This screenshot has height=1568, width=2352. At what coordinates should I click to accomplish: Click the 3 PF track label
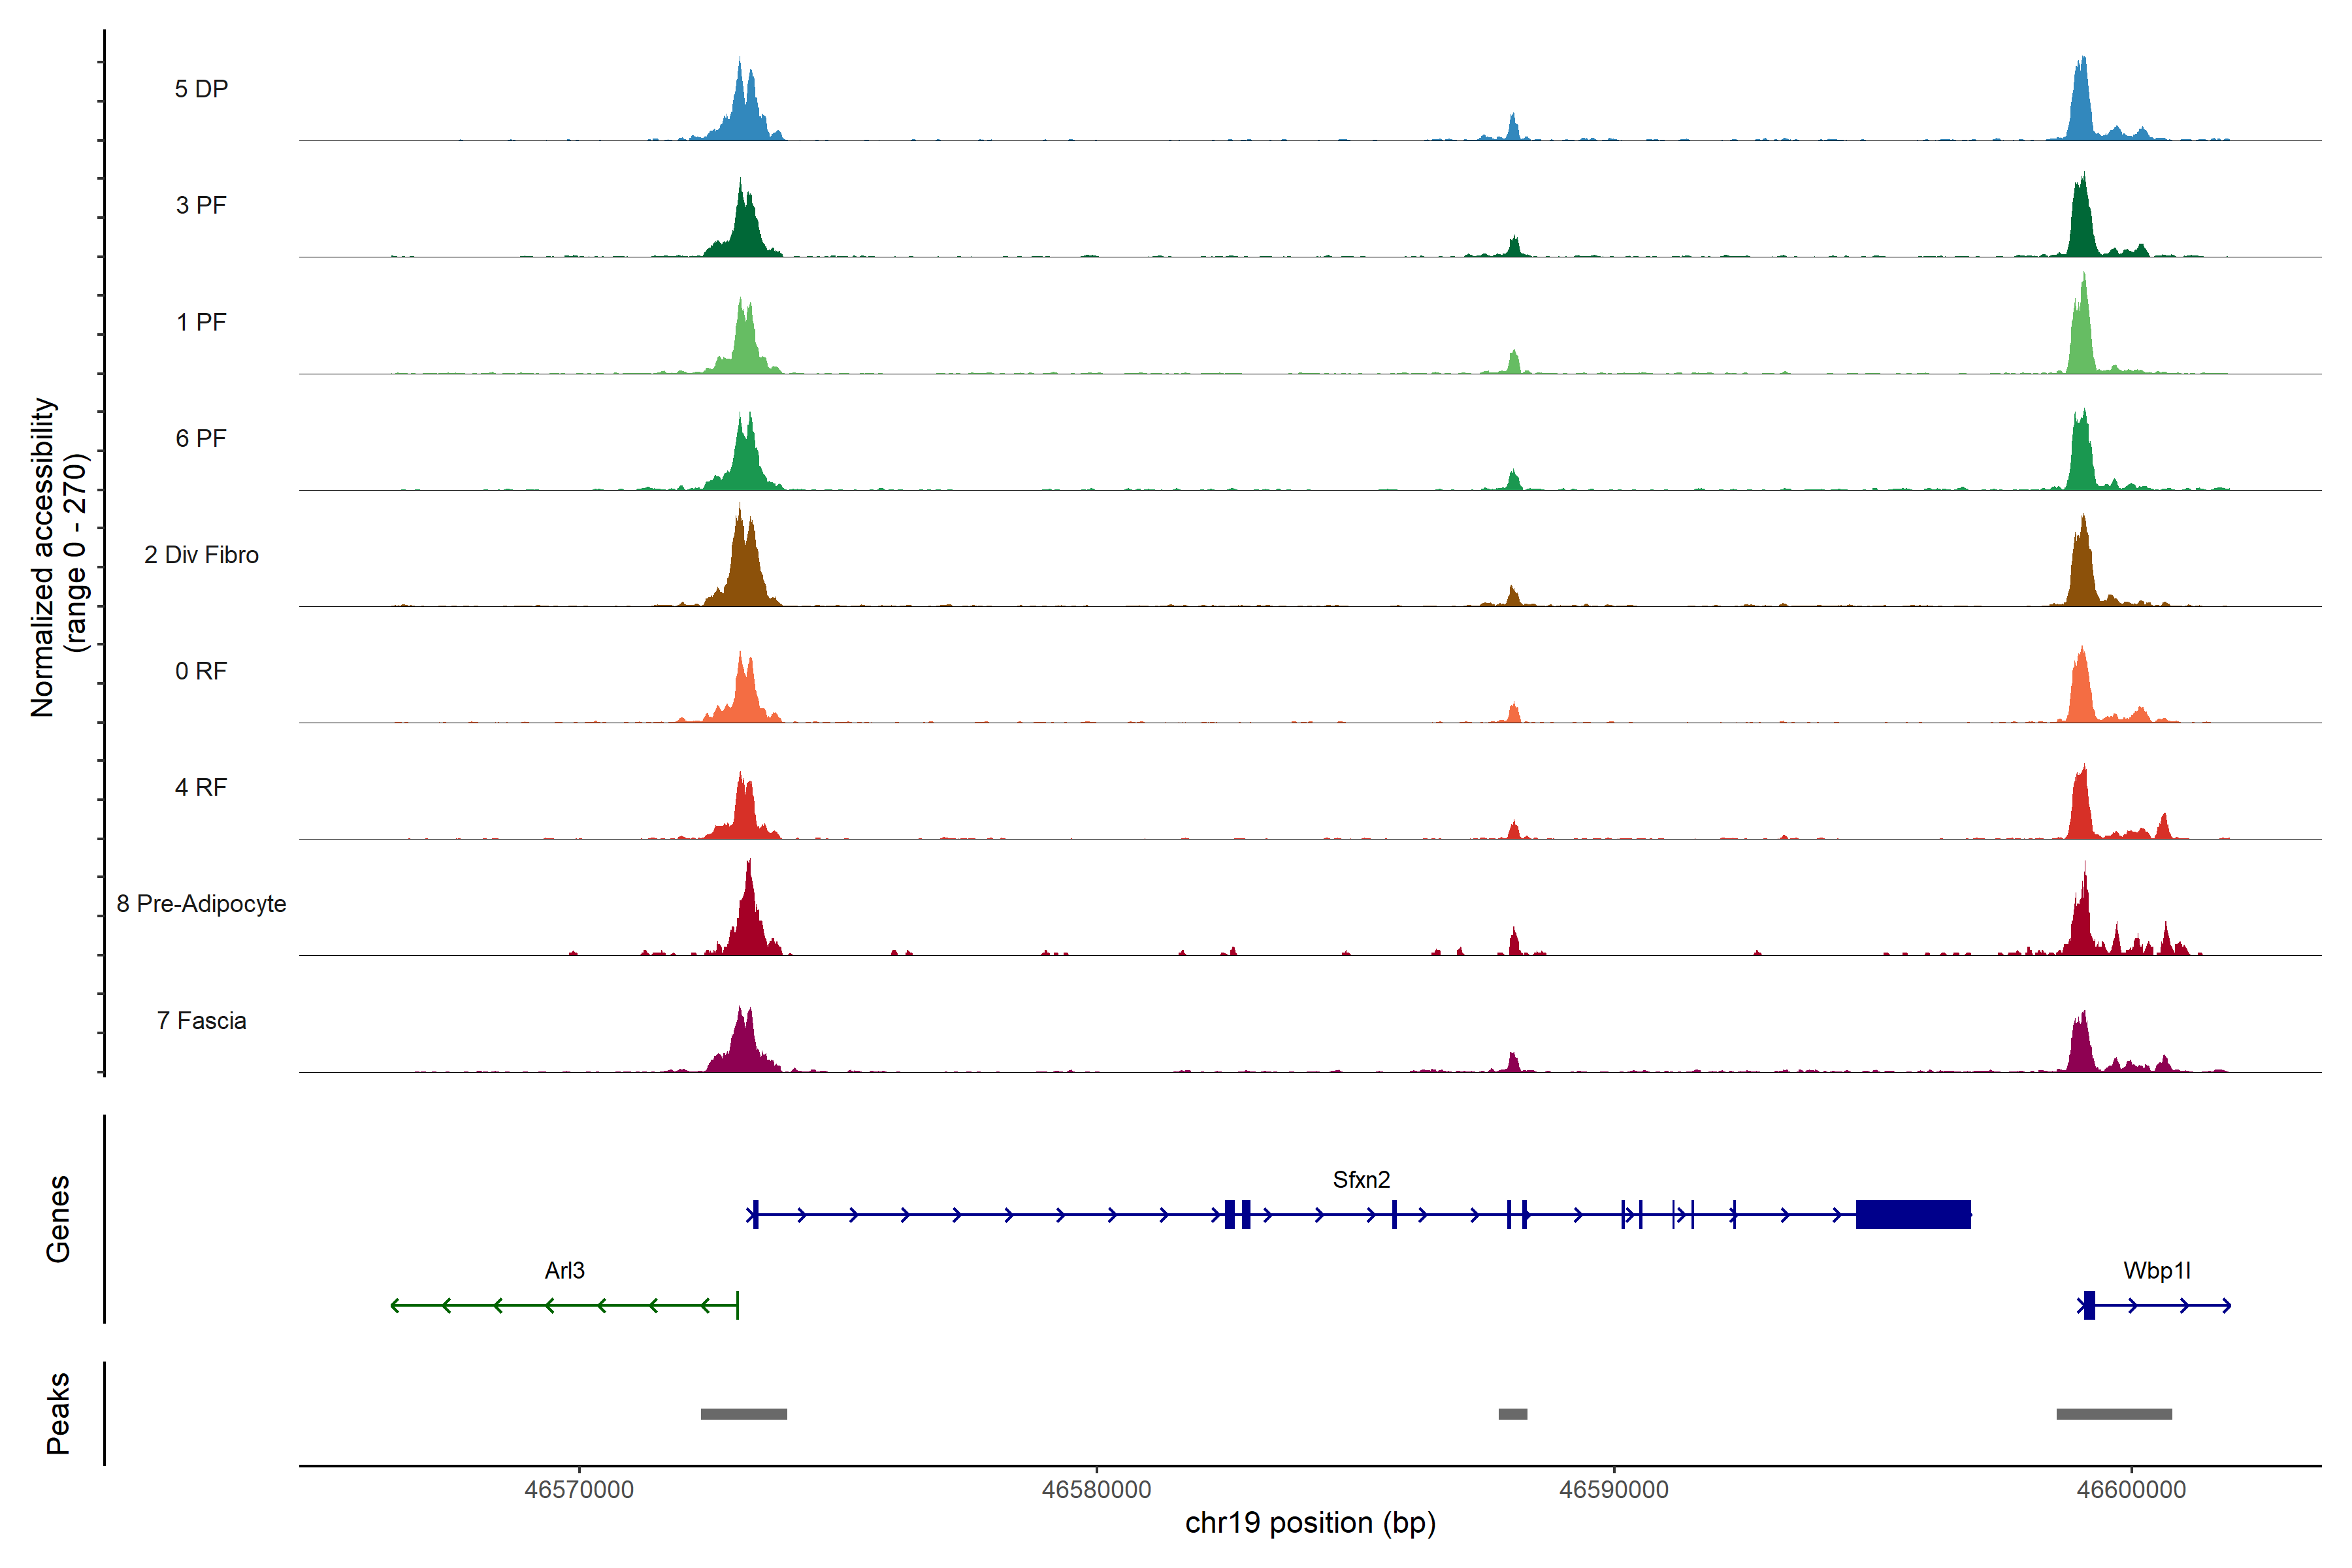coord(201,205)
